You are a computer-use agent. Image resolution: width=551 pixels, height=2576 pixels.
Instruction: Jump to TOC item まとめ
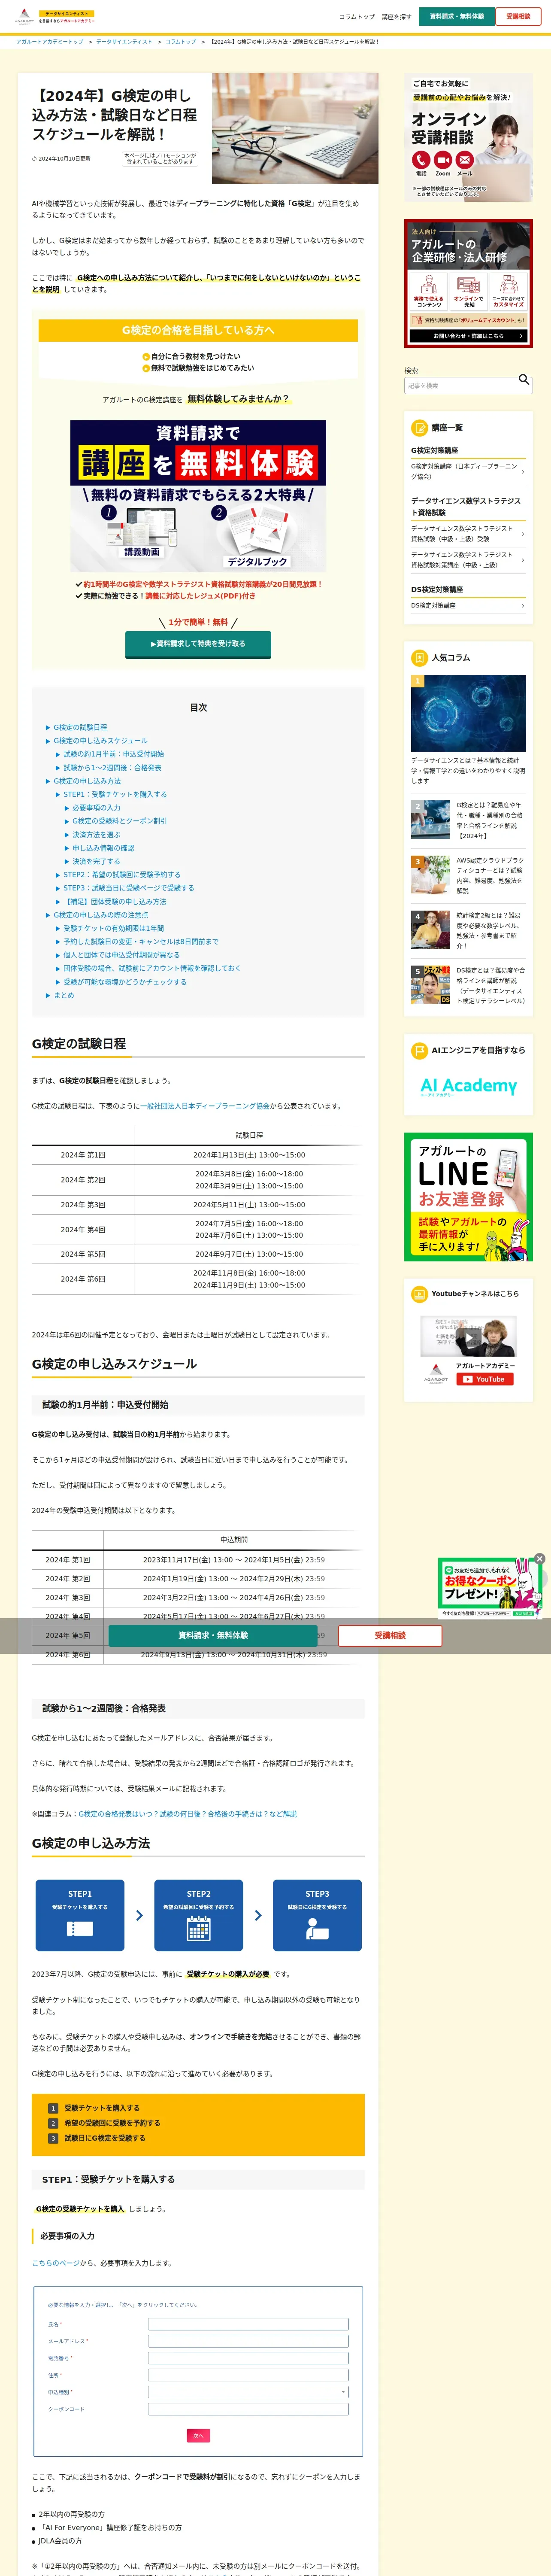[64, 995]
